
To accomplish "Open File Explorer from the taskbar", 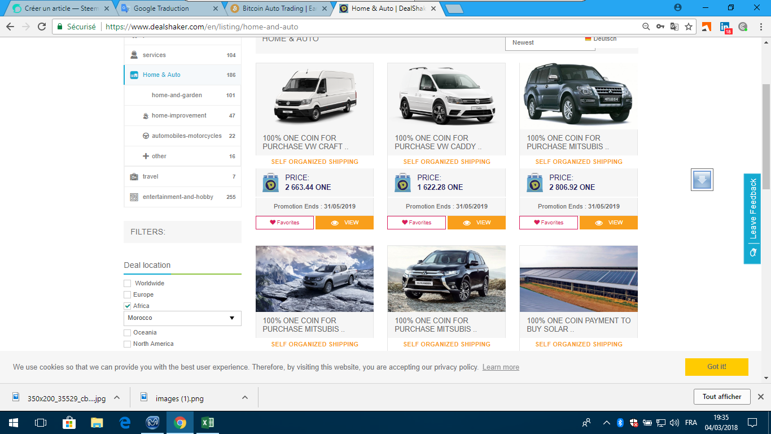I will [x=97, y=422].
